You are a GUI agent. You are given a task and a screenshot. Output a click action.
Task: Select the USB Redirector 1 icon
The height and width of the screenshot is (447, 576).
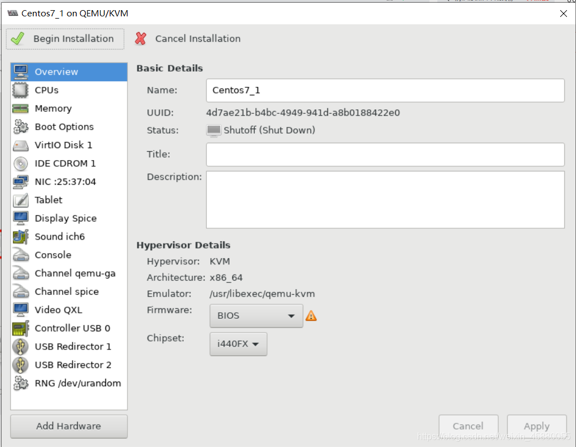(x=20, y=347)
